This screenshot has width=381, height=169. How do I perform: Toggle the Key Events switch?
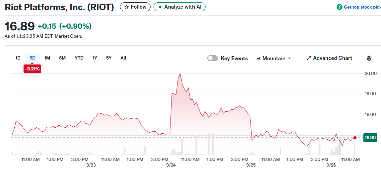212,58
